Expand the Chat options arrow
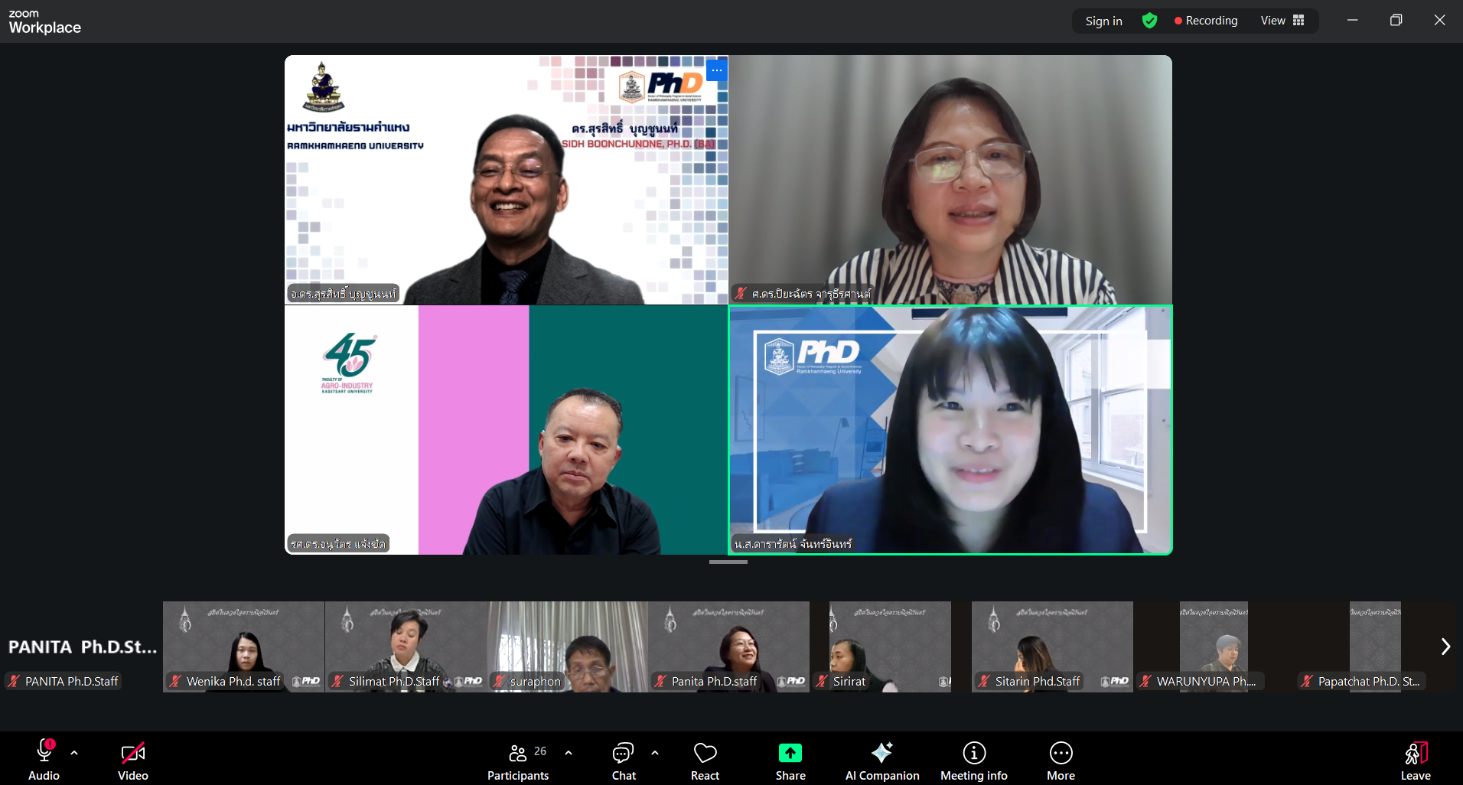Image resolution: width=1463 pixels, height=785 pixels. (655, 753)
